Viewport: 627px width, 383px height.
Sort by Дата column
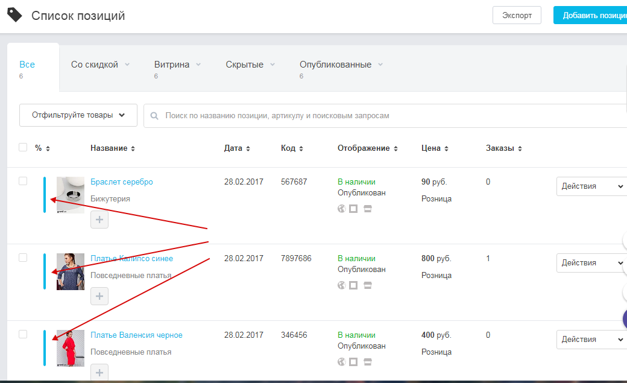click(248, 148)
